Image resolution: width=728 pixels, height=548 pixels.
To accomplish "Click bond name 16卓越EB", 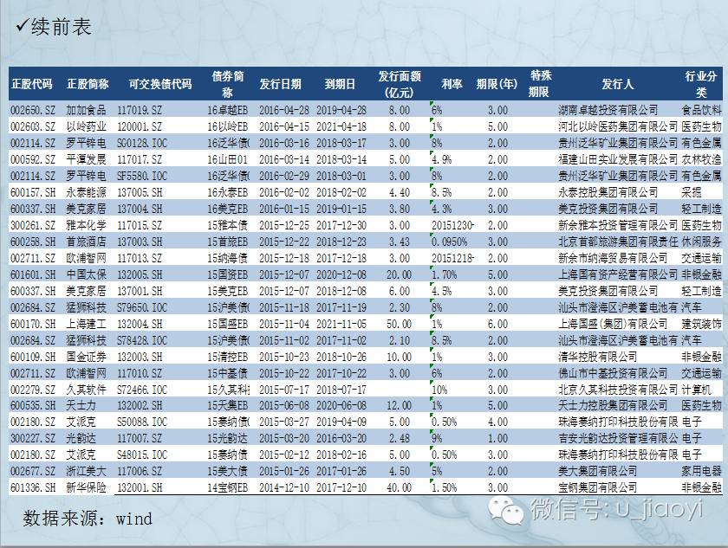I will [227, 110].
